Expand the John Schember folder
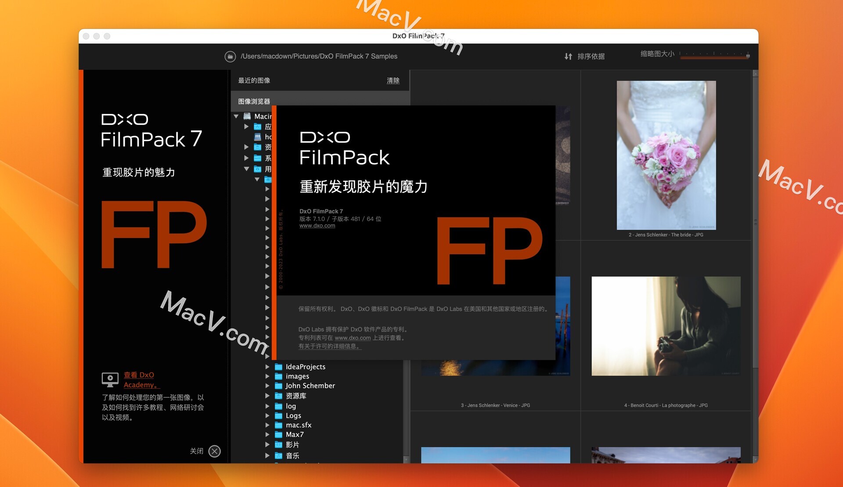 tap(267, 386)
